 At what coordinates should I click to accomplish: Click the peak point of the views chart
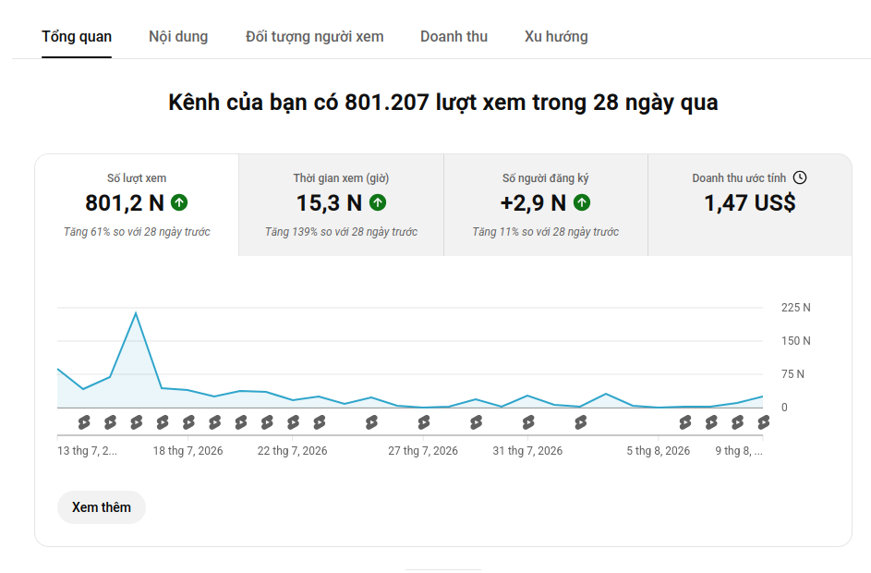(136, 313)
